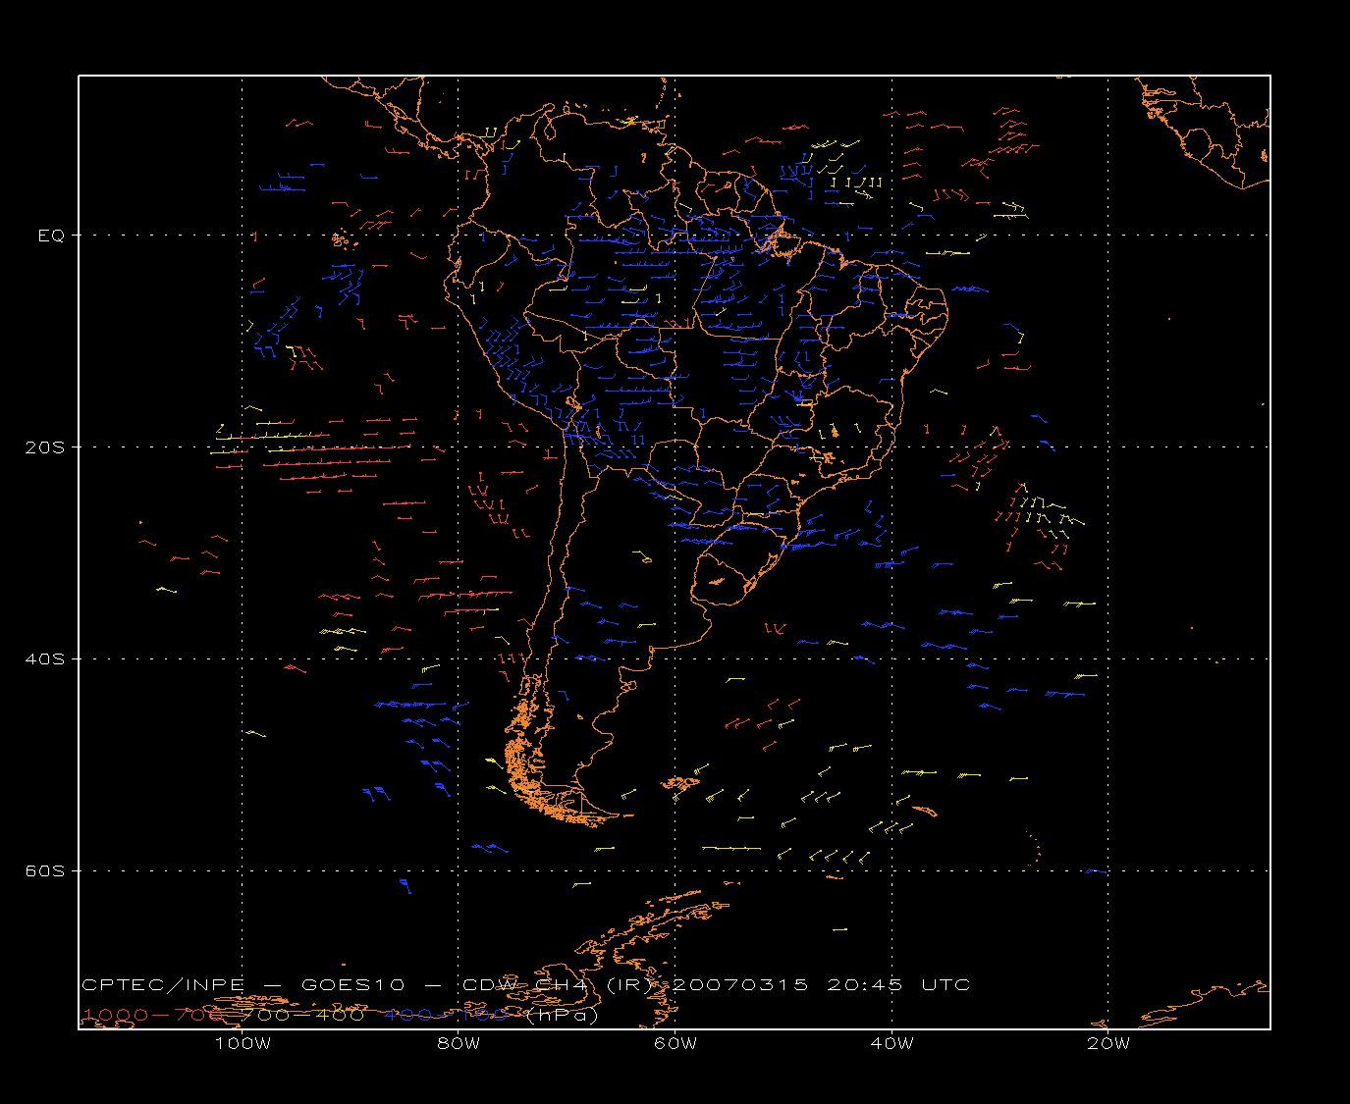Viewport: 1350px width, 1104px height.
Task: Click the GOES10 satellite name
Action: 351,984
